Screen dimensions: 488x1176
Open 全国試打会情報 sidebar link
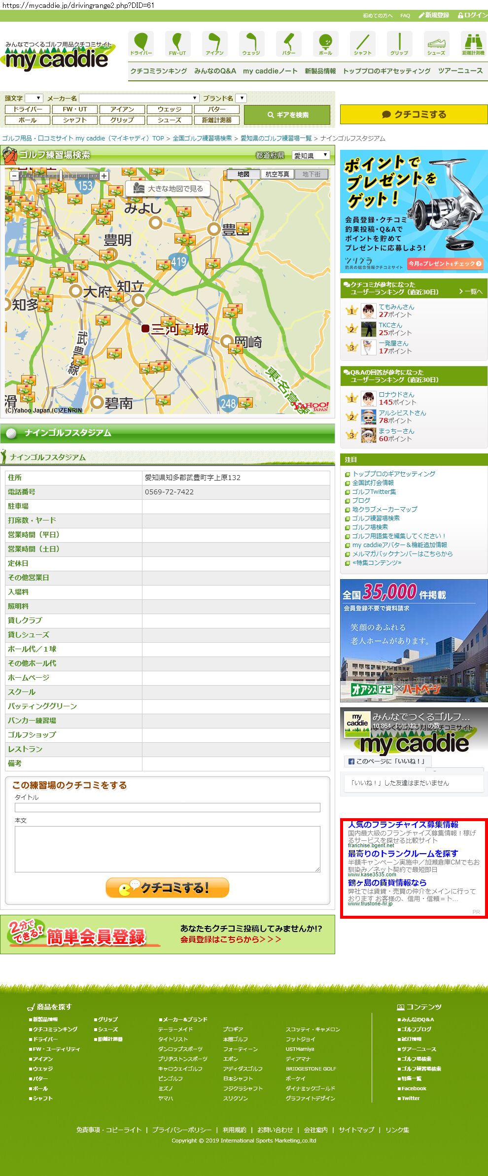[373, 483]
